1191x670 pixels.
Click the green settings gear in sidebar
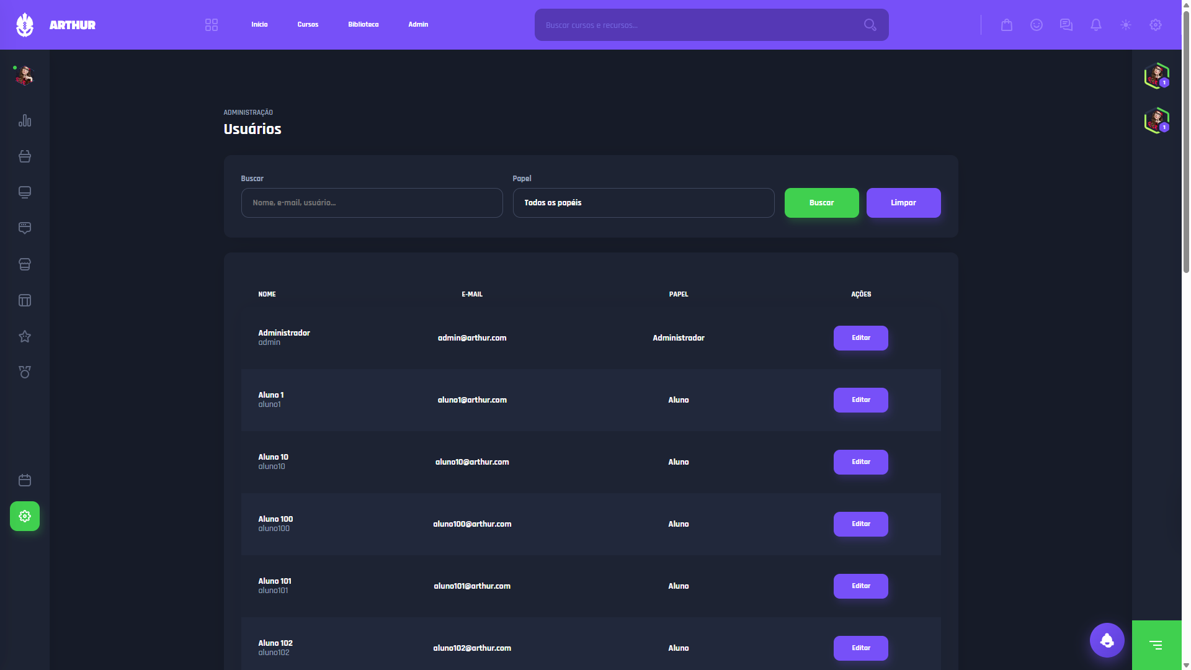pos(25,516)
